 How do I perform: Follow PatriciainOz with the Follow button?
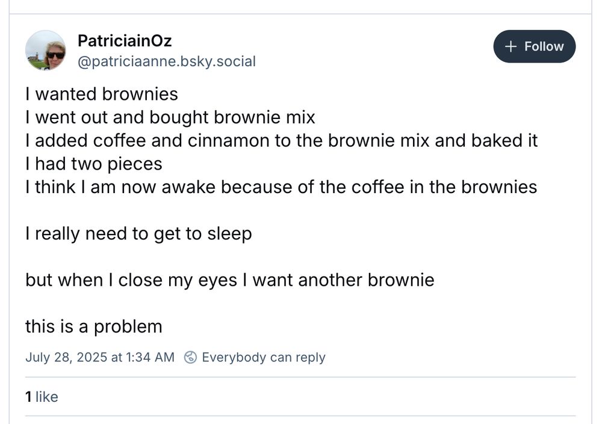(534, 46)
